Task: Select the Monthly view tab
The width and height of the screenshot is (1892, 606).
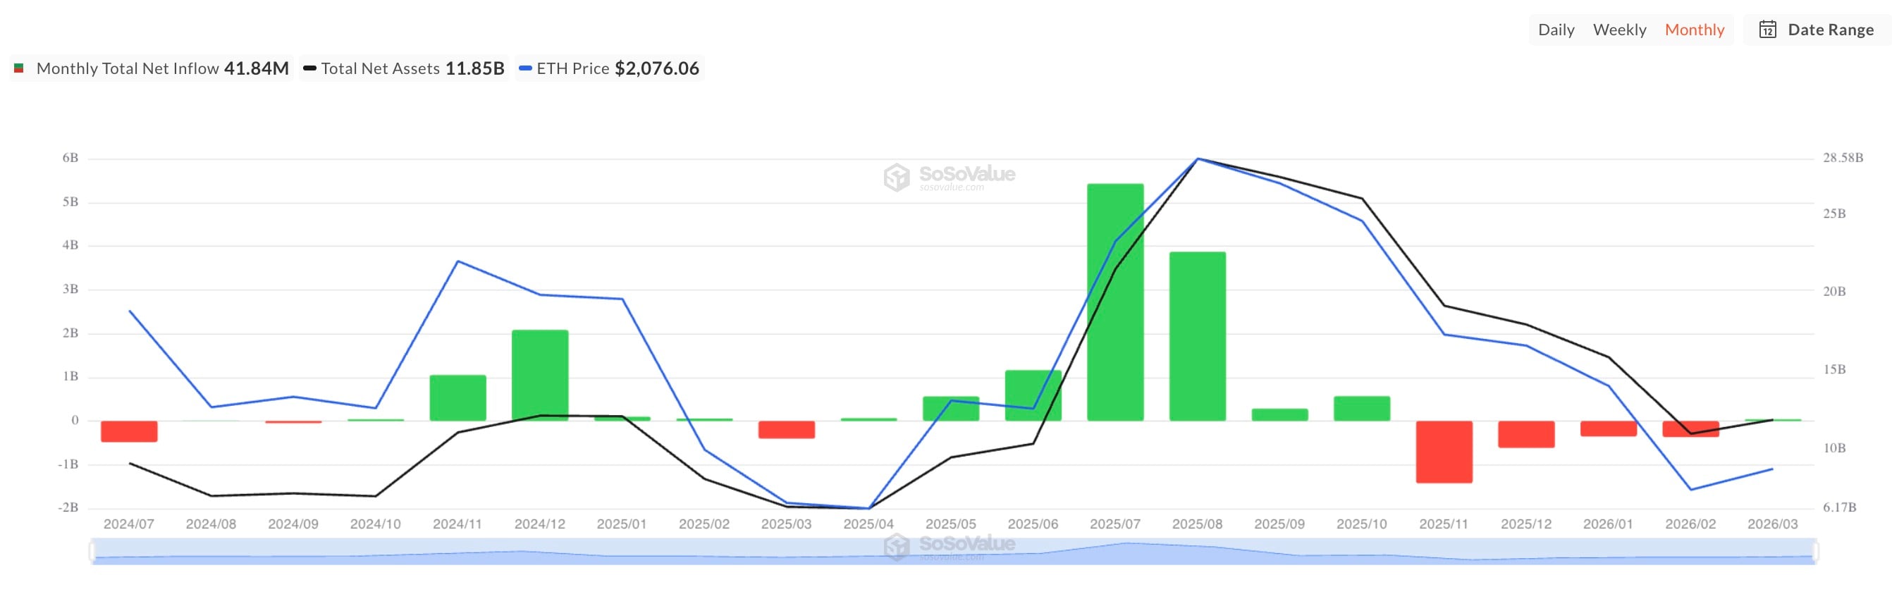Action: 1694,30
